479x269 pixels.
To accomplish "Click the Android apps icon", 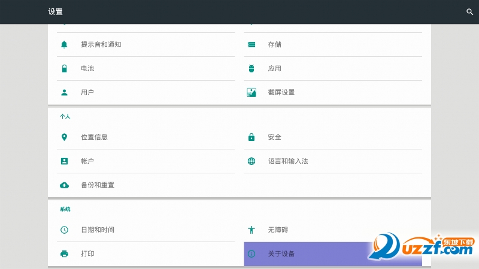I will [x=251, y=68].
